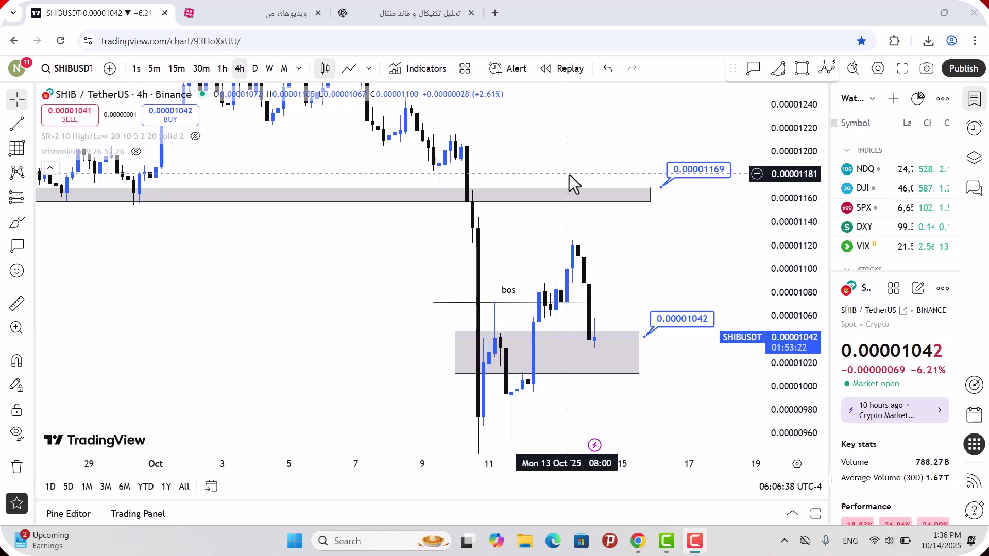Expand the timeframe interval dropdown
This screenshot has width=989, height=556.
[299, 68]
